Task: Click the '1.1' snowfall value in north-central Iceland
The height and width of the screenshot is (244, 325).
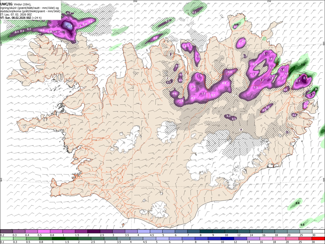Action: (x=203, y=94)
